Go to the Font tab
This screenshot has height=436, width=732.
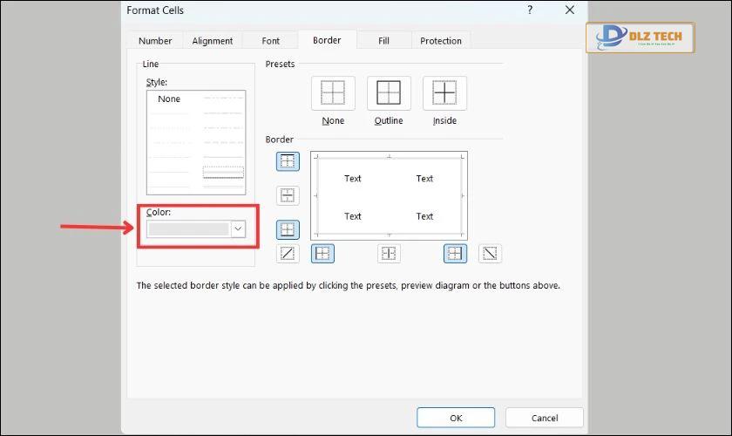click(x=270, y=41)
